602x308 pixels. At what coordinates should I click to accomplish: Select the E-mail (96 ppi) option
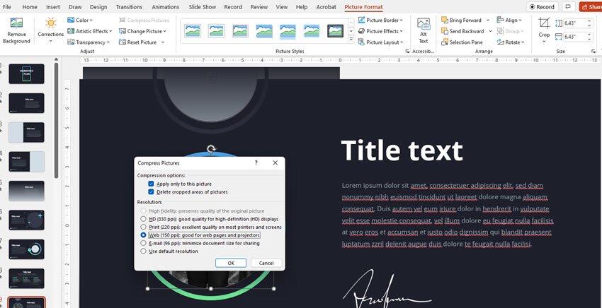[144, 243]
